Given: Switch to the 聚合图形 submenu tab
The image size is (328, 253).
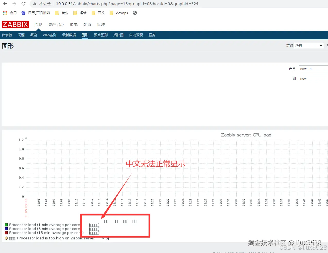Looking at the screenshot, I should click(101, 35).
